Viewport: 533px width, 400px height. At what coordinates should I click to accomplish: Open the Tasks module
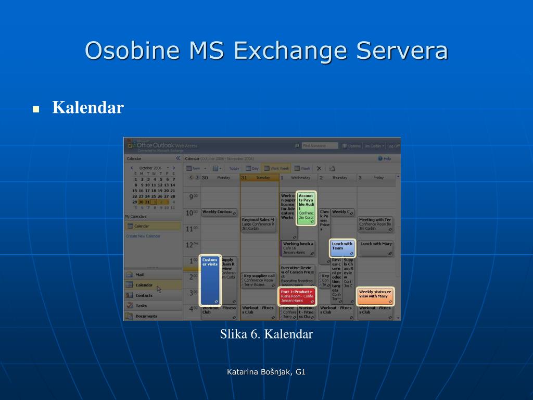point(154,305)
